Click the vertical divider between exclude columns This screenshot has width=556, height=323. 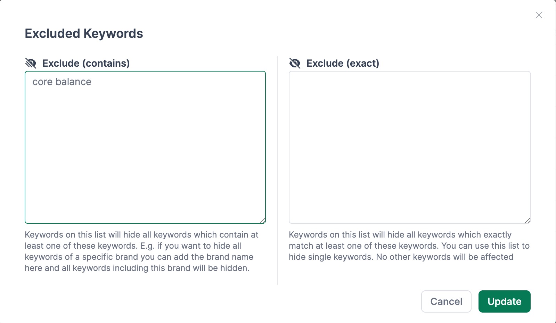[277, 170]
